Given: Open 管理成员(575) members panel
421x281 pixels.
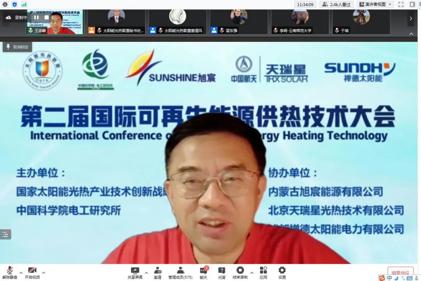Looking at the screenshot, I should (x=180, y=270).
